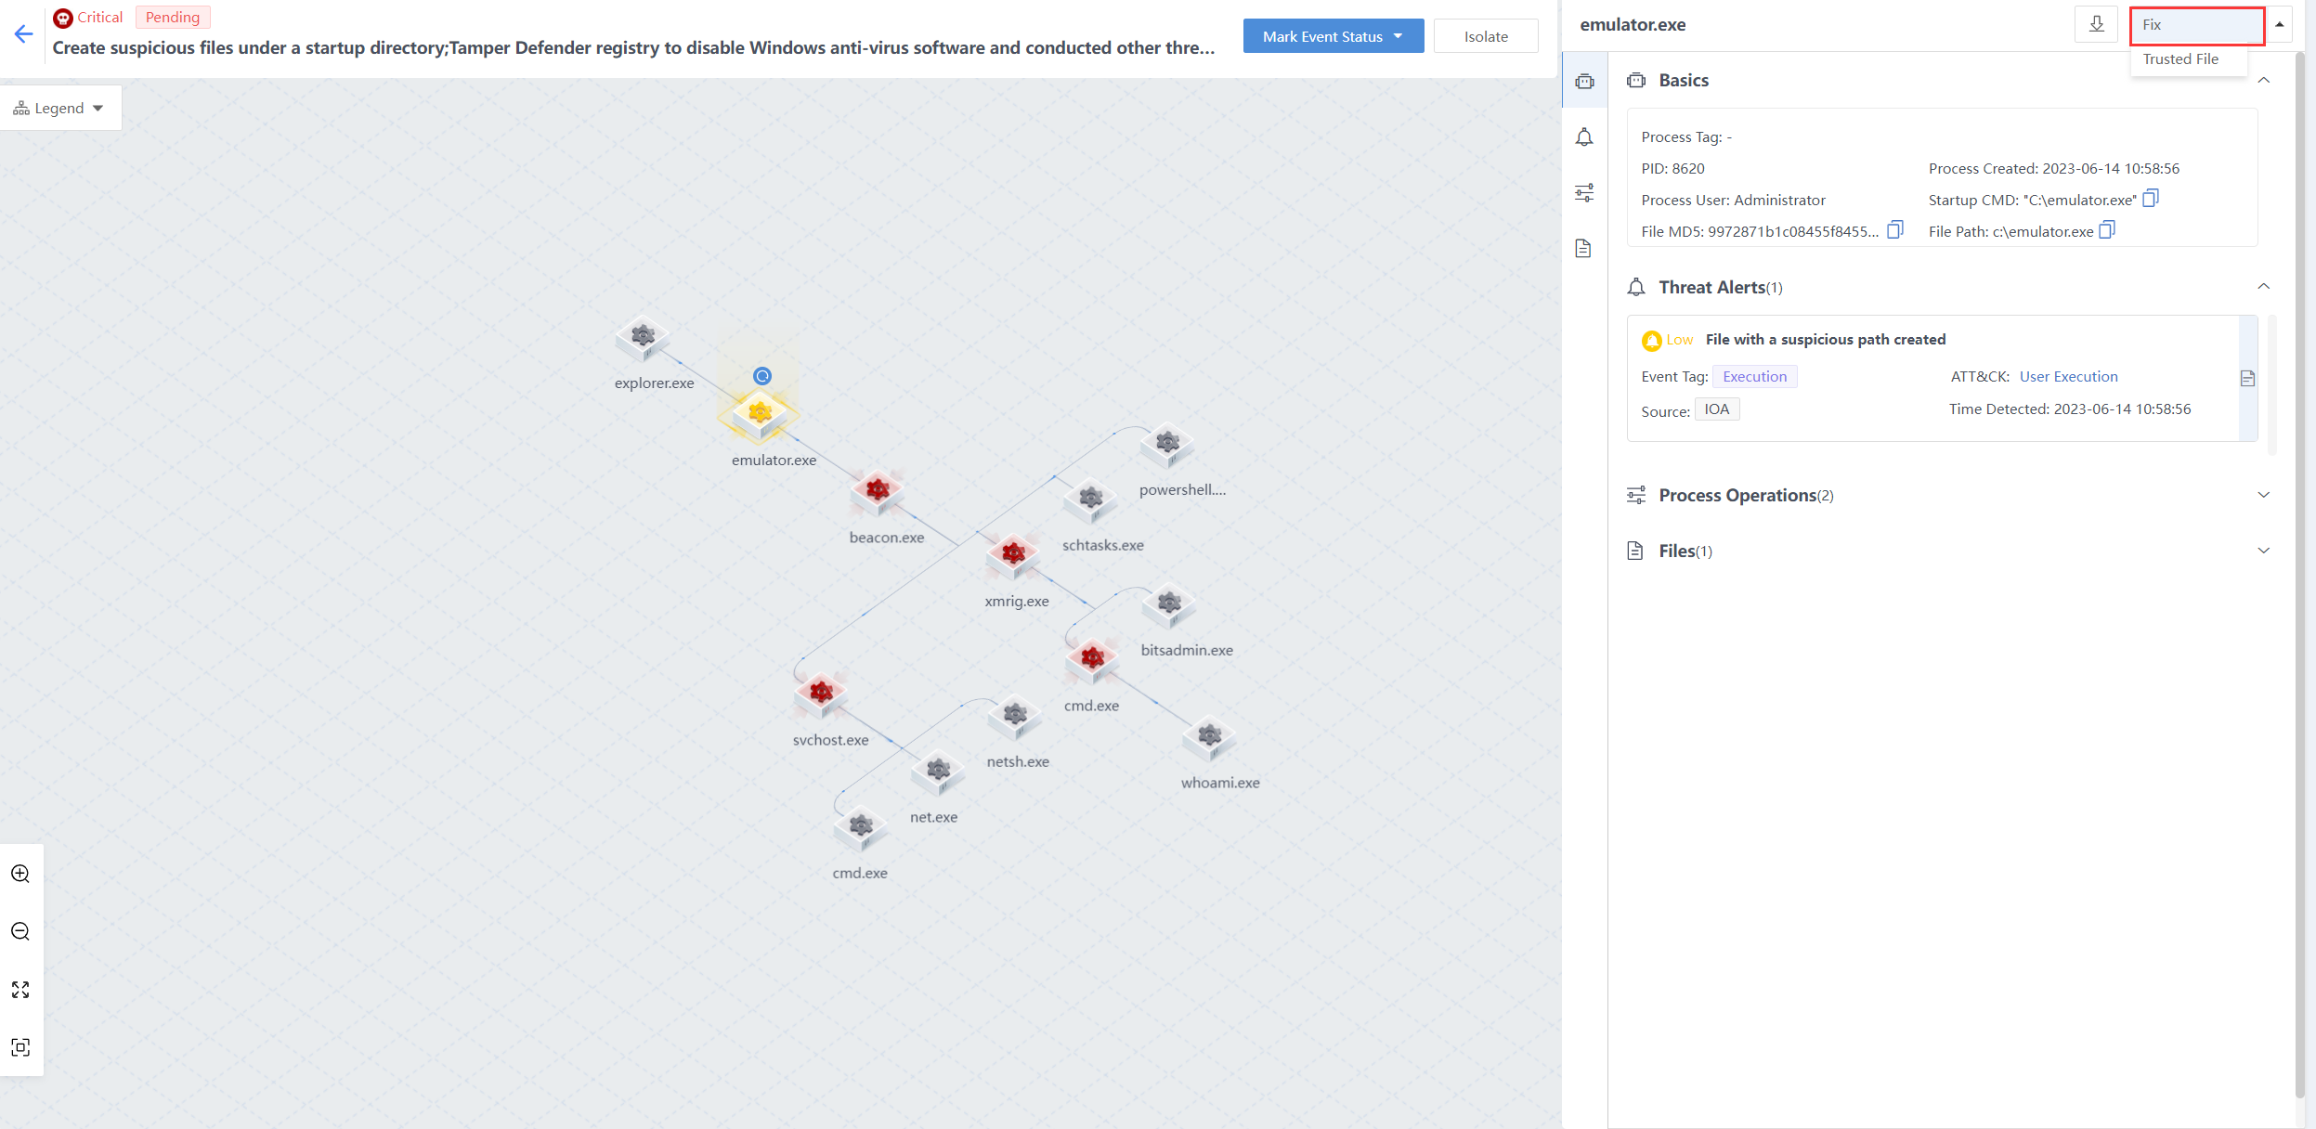Copy the File MD5 value
The height and width of the screenshot is (1129, 2316).
(x=1895, y=230)
